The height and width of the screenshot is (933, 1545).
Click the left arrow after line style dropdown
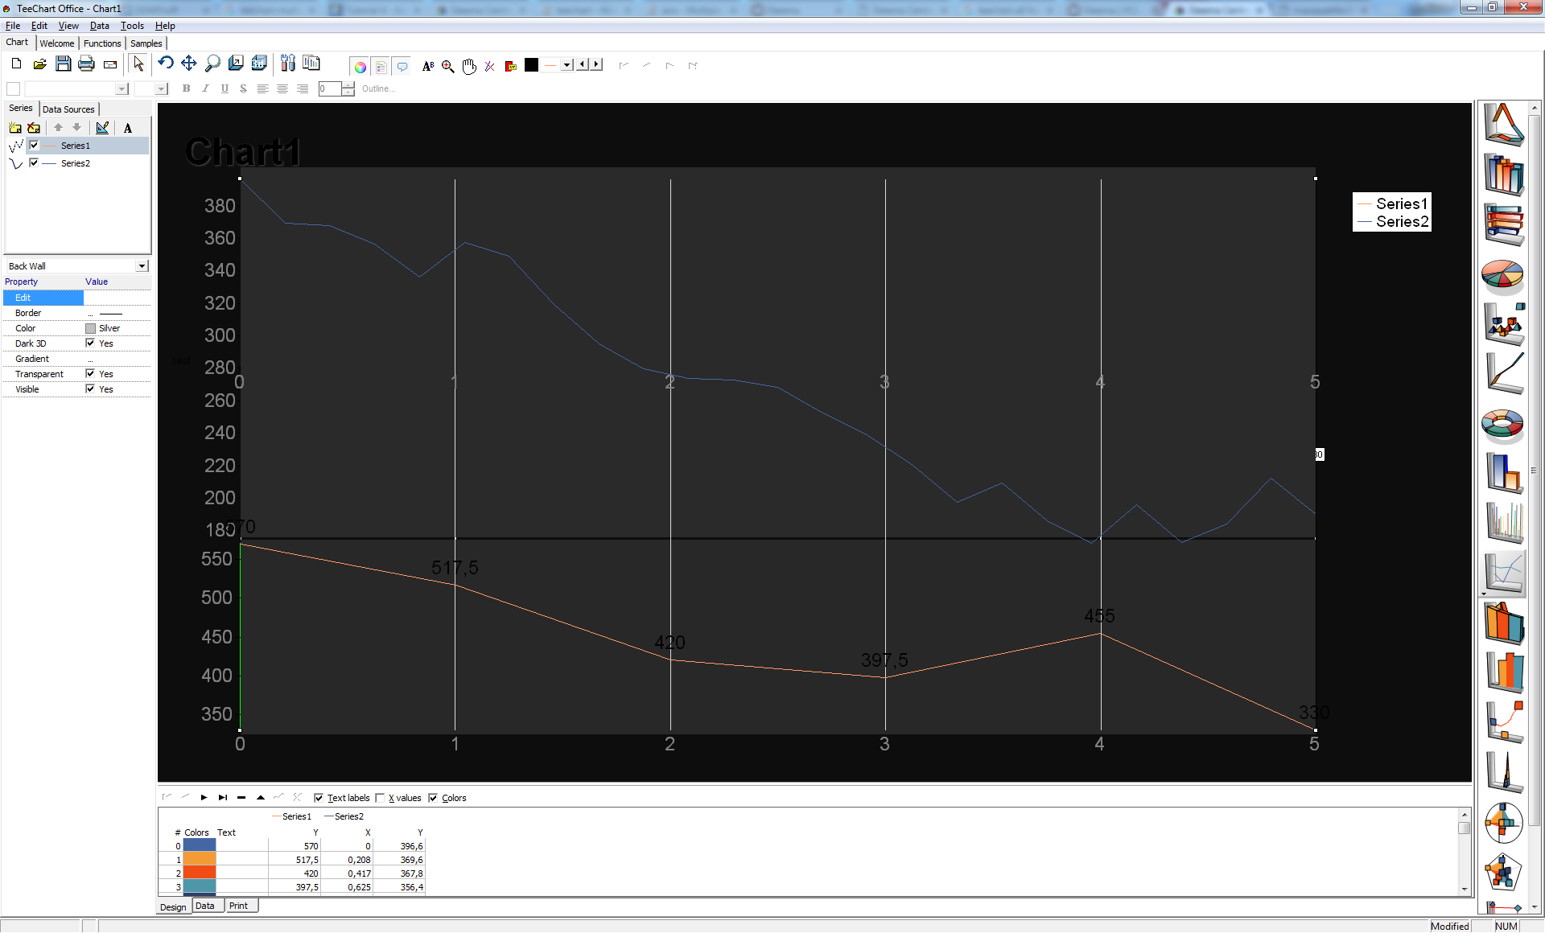pos(582,64)
